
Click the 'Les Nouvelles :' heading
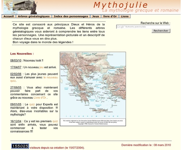22,54
